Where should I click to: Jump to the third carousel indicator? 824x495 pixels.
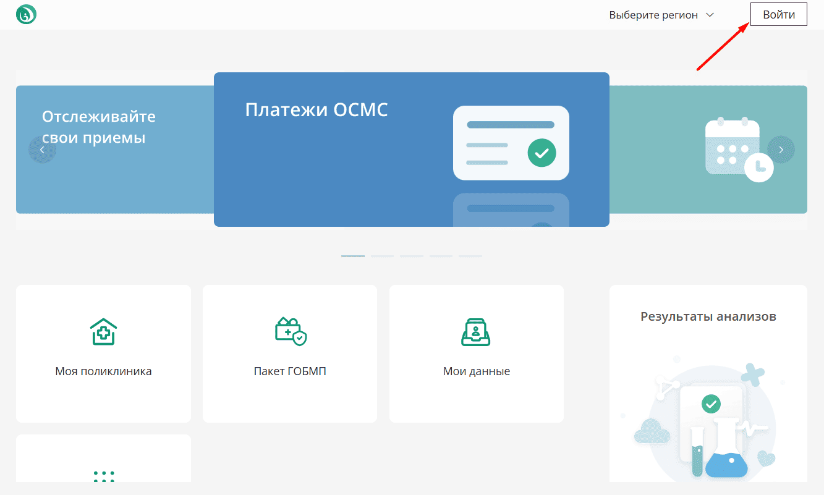pos(412,256)
